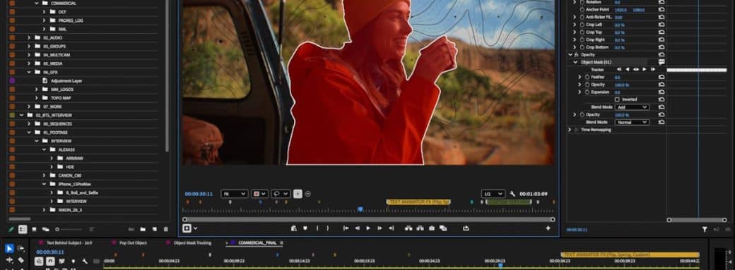Select the Selection arrow tool
The image size is (735, 270).
pyautogui.click(x=9, y=248)
